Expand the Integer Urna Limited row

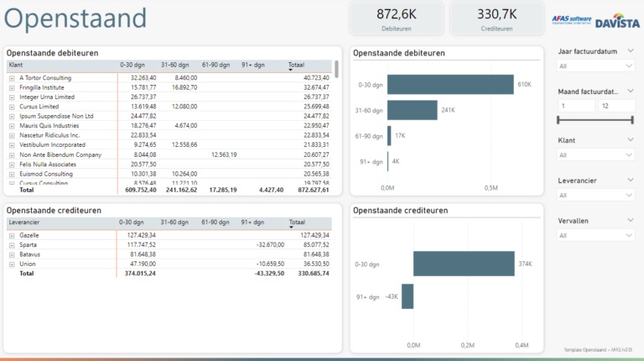(x=12, y=97)
